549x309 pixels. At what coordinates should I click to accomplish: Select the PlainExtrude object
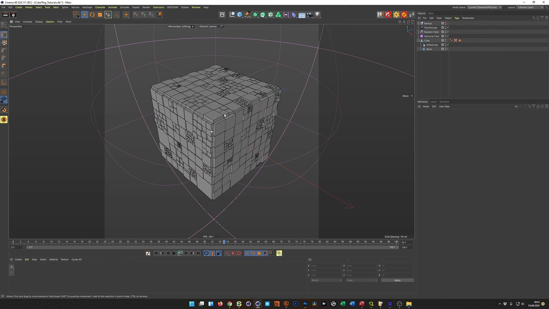click(430, 27)
